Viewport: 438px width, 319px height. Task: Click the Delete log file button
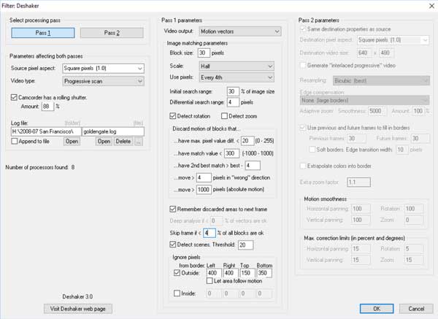pyautogui.click(x=123, y=142)
